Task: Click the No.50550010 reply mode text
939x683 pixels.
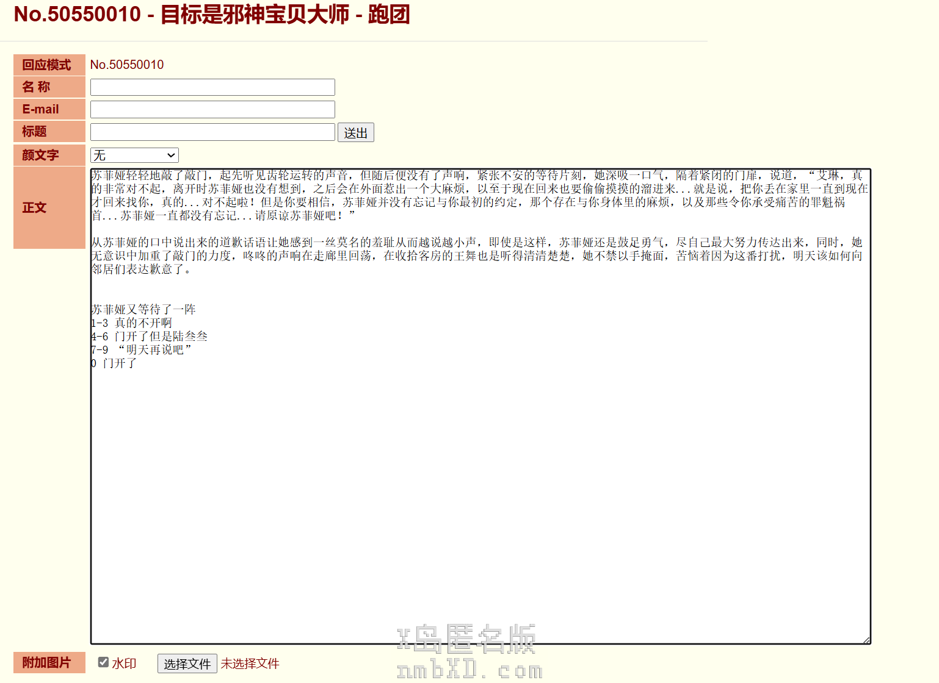Action: coord(127,65)
